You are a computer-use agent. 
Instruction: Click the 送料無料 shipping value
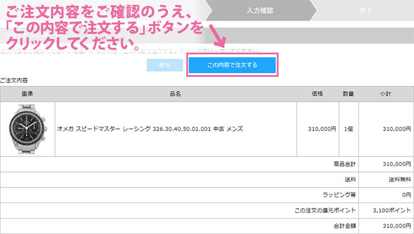pos(400,180)
